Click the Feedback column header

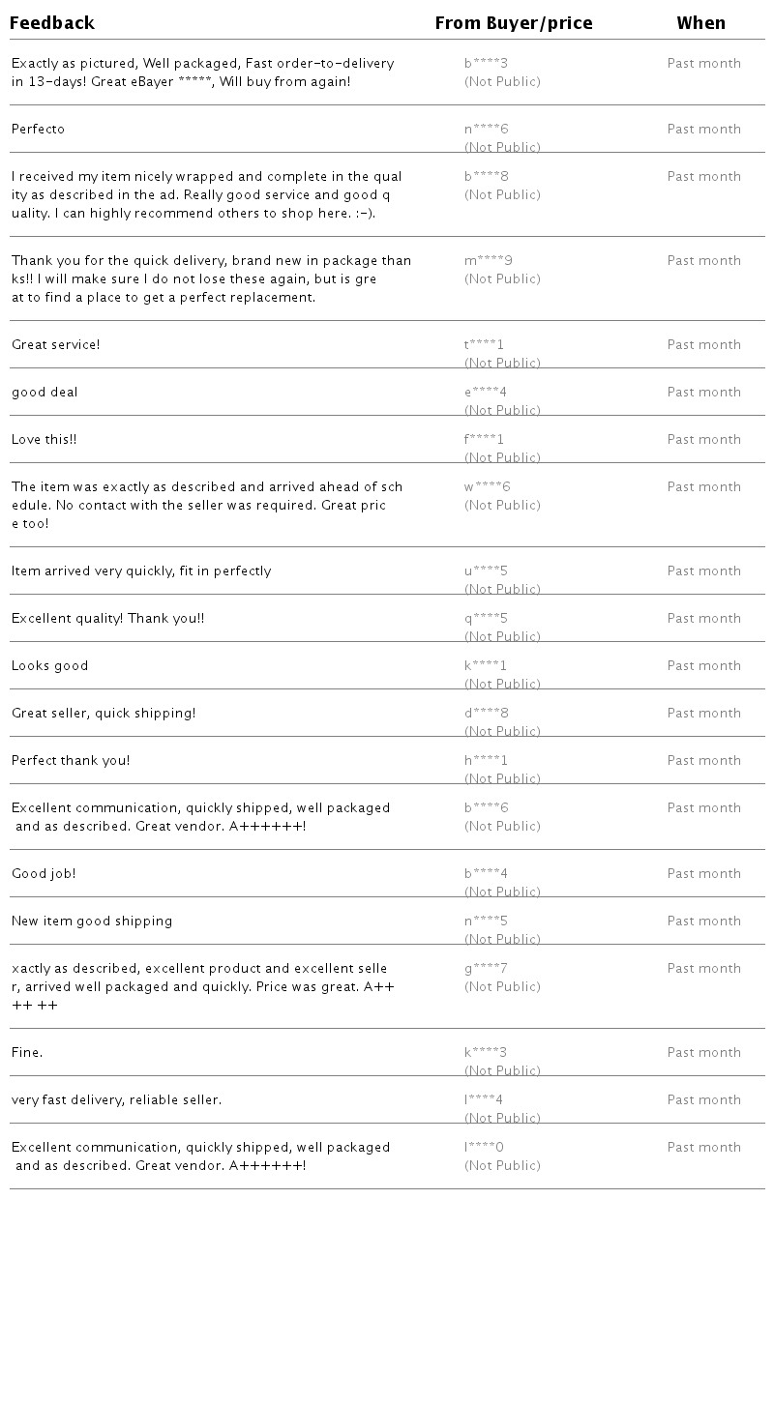pos(52,22)
